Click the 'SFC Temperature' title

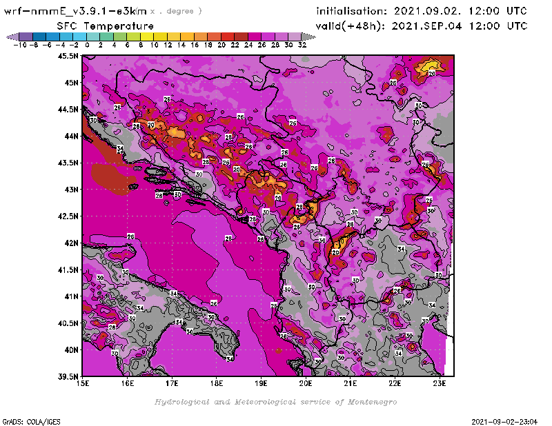[106, 26]
